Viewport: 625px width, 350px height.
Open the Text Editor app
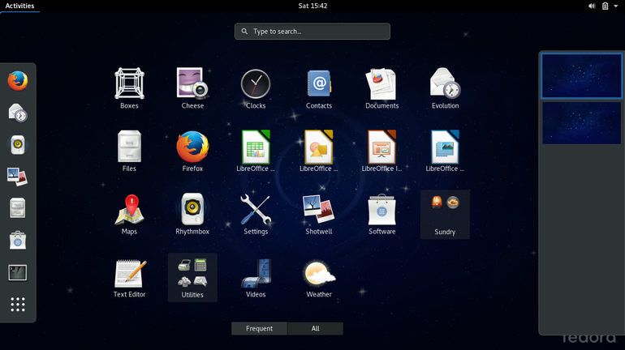point(129,276)
